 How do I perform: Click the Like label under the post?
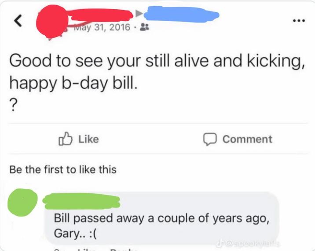pos(88,139)
